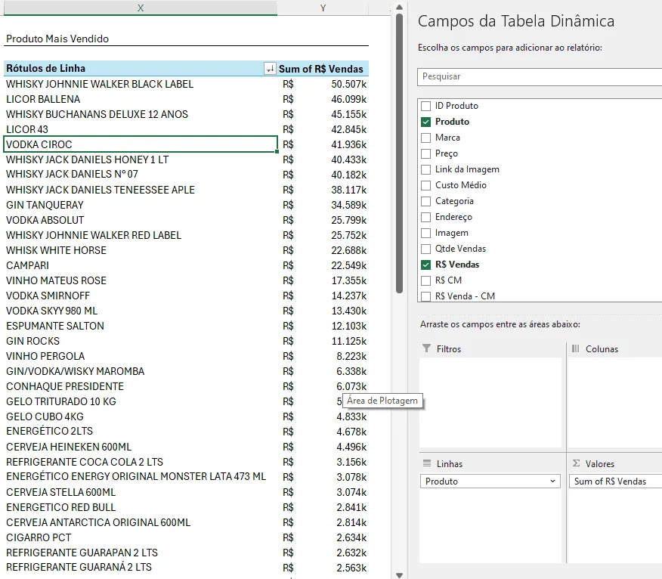This screenshot has width=662, height=579.
Task: Uncheck the R$ Vendas field checkbox
Action: tap(425, 265)
